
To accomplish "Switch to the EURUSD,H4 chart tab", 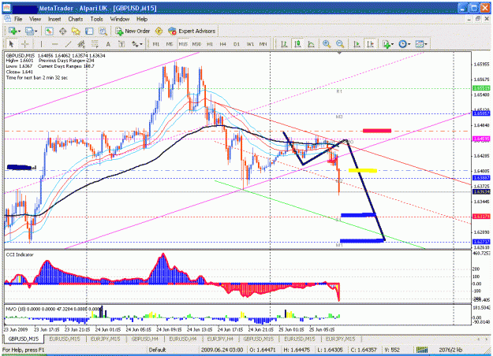I will click(183, 339).
